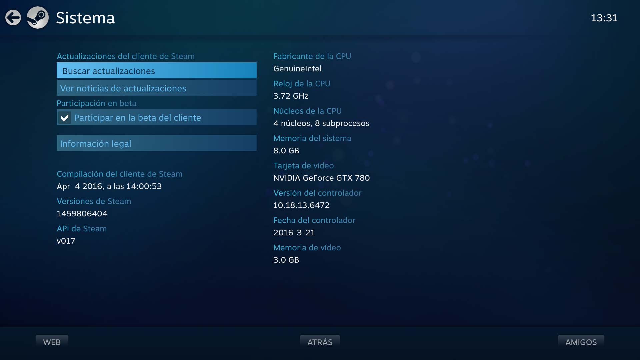The width and height of the screenshot is (640, 360).
Task: Click the Steam logo icon
Action: pos(38,18)
